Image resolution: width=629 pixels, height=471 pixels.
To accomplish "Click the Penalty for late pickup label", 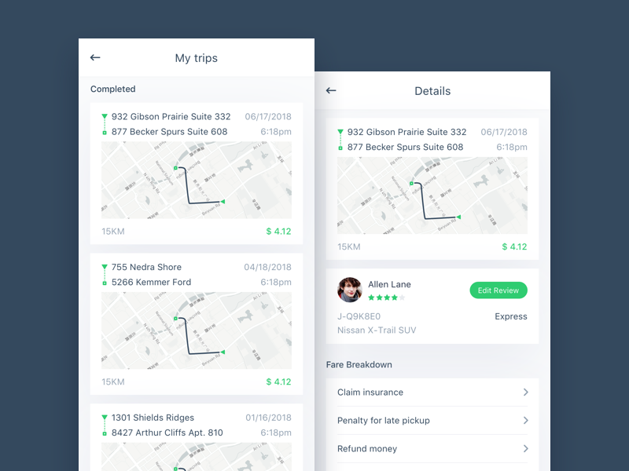I will (384, 420).
